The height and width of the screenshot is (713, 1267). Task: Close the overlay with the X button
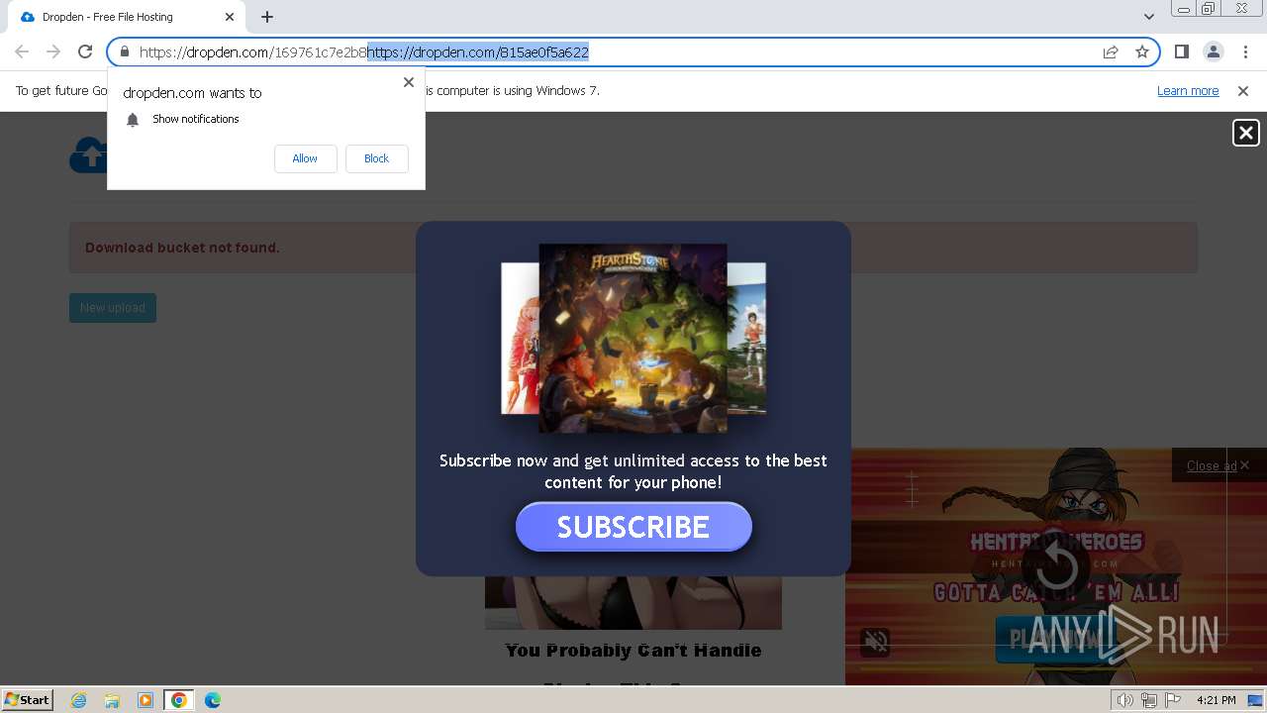(1245, 133)
